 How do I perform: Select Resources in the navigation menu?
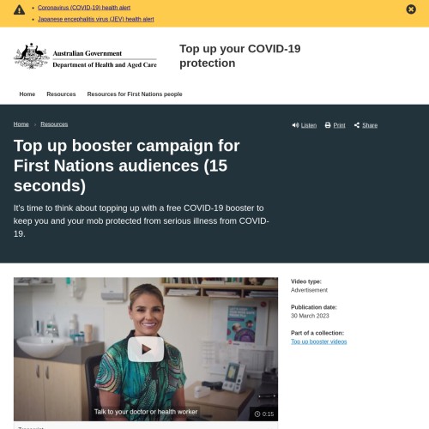(x=61, y=94)
